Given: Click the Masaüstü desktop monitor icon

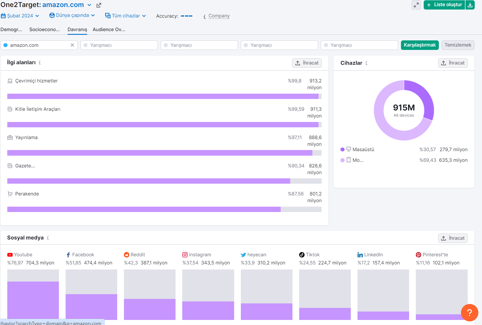Looking at the screenshot, I should [x=349, y=149].
